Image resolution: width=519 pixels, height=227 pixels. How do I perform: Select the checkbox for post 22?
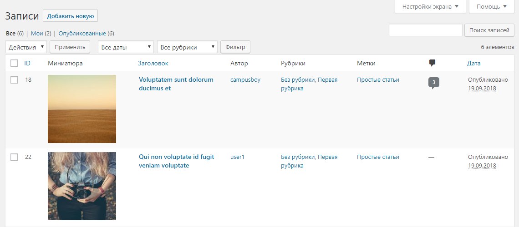pos(14,157)
